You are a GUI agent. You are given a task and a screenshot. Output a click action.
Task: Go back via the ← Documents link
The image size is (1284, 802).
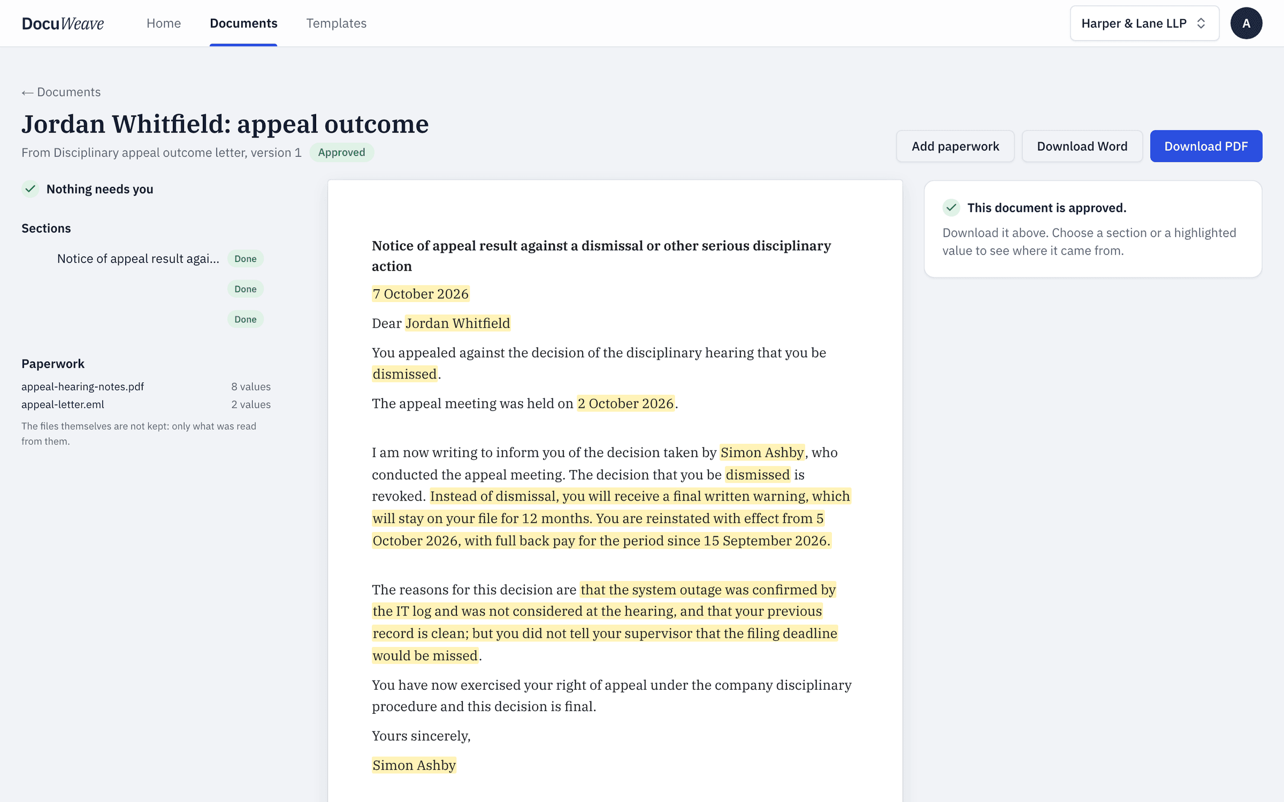click(x=61, y=92)
